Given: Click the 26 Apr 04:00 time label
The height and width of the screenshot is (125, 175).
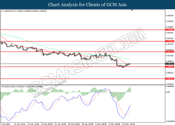Looking at the screenshot, I should click(x=74, y=124).
